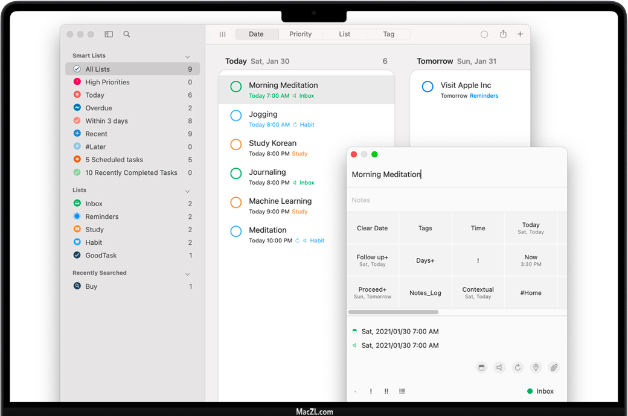Image resolution: width=628 pixels, height=416 pixels.
Task: Complete the Visit Apple Inc task
Action: pos(428,87)
